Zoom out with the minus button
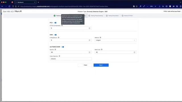Screen dimensions: 182x102 147,6
